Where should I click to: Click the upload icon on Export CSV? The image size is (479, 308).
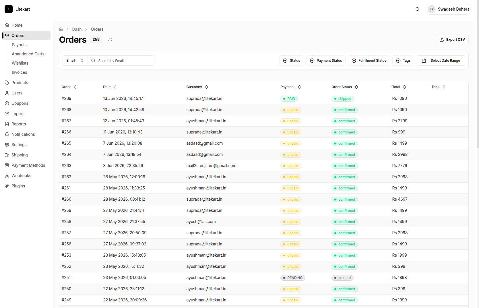coord(442,40)
